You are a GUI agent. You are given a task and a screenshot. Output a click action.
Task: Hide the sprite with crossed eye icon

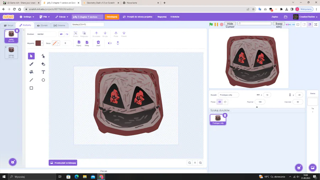225,102
